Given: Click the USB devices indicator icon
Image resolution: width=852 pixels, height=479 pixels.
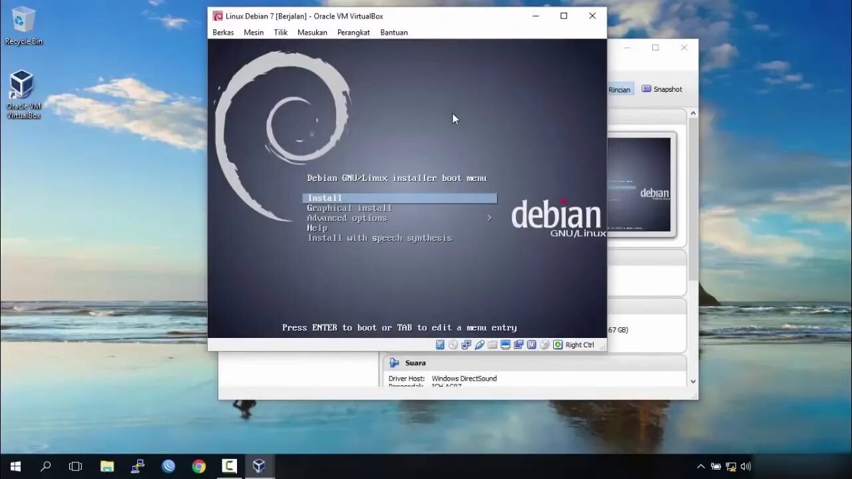Looking at the screenshot, I should [x=479, y=345].
